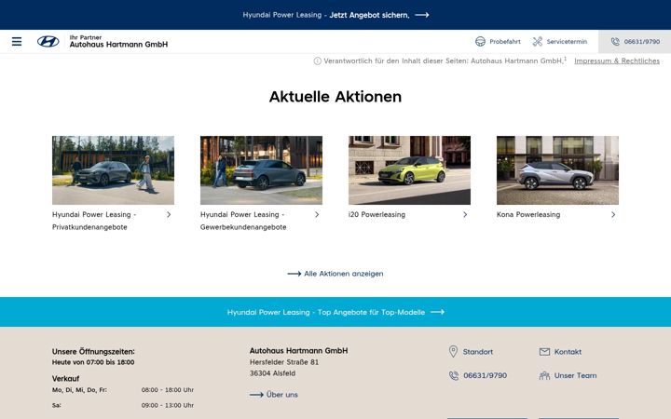
Task: Click chevron next to Kona Powerleasing
Action: 613,215
